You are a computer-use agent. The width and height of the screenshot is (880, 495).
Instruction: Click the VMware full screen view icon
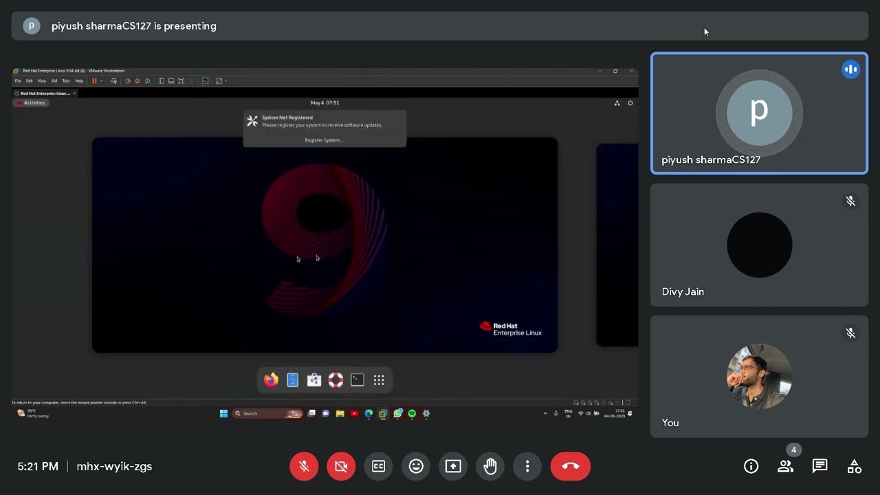tap(181, 80)
